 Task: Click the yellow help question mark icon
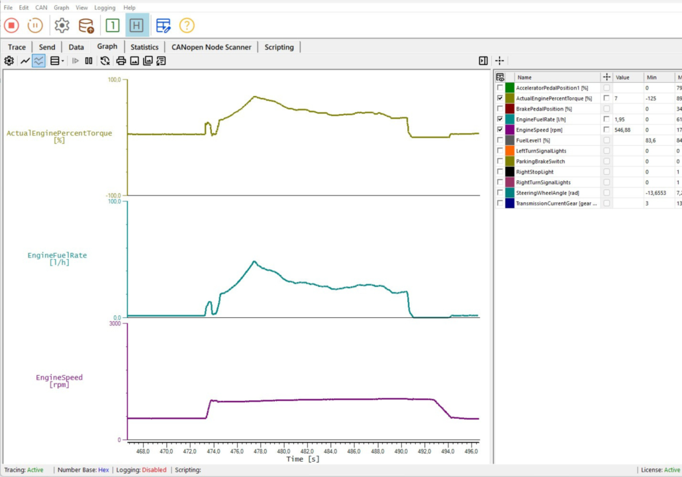pyautogui.click(x=187, y=26)
